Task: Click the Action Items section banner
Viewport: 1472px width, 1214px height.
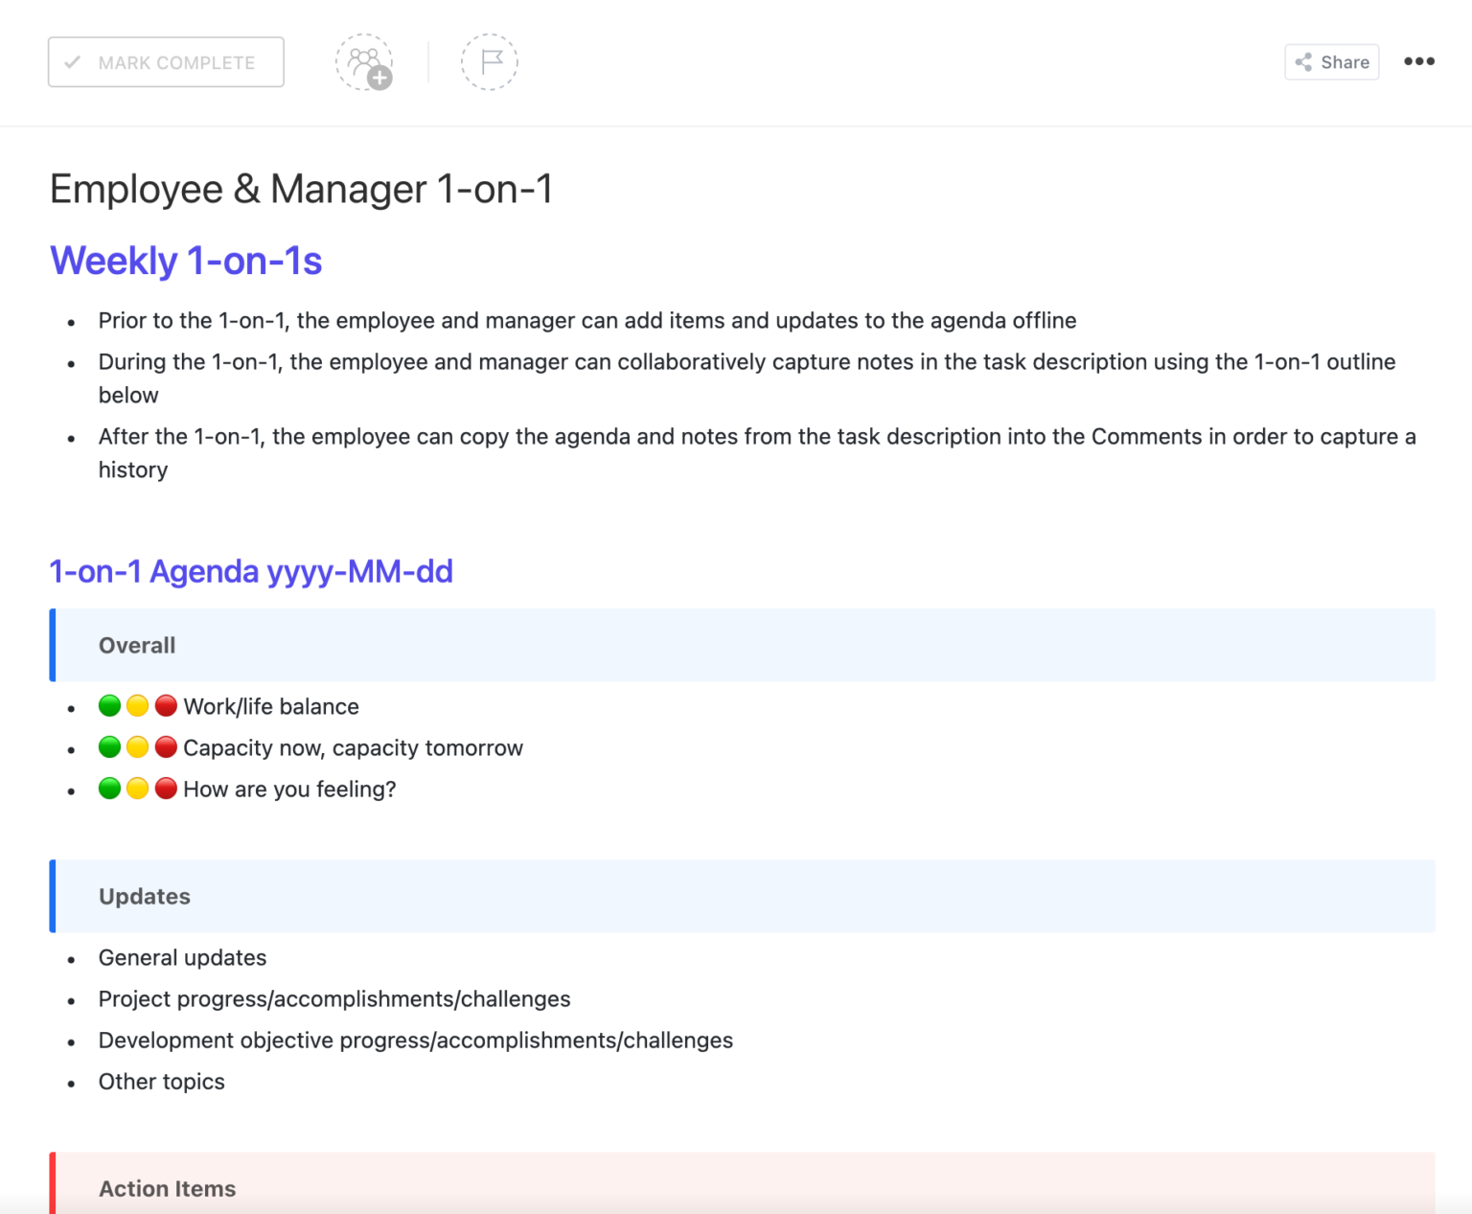Action: pos(167,1188)
